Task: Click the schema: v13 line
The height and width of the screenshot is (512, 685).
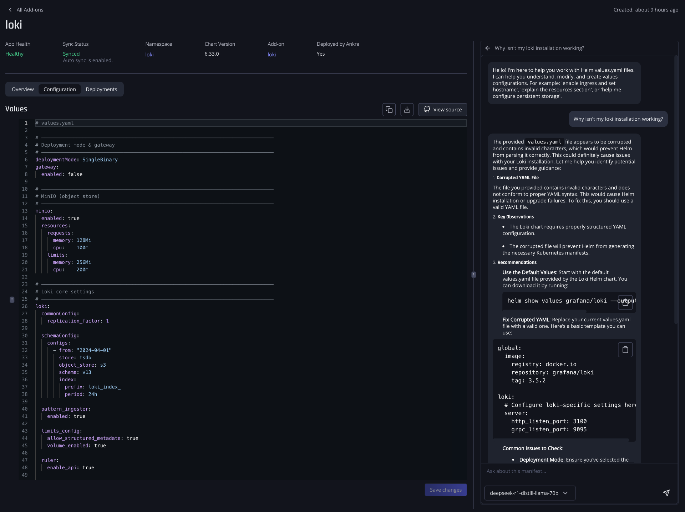Action: click(x=75, y=372)
